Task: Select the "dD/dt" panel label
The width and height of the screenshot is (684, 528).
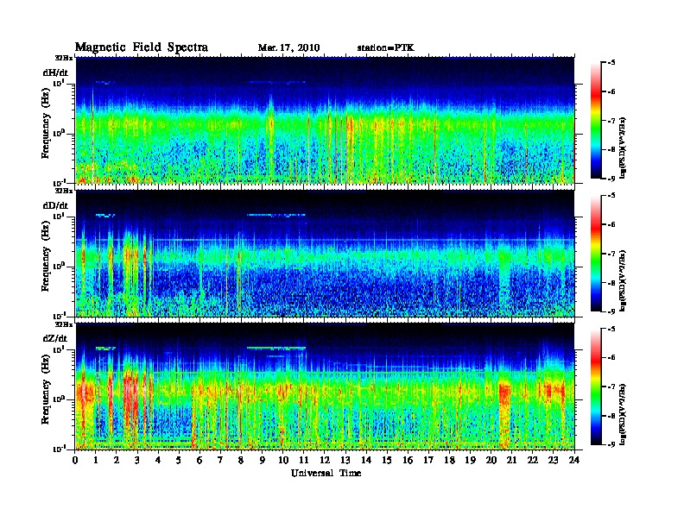Action: 55,205
